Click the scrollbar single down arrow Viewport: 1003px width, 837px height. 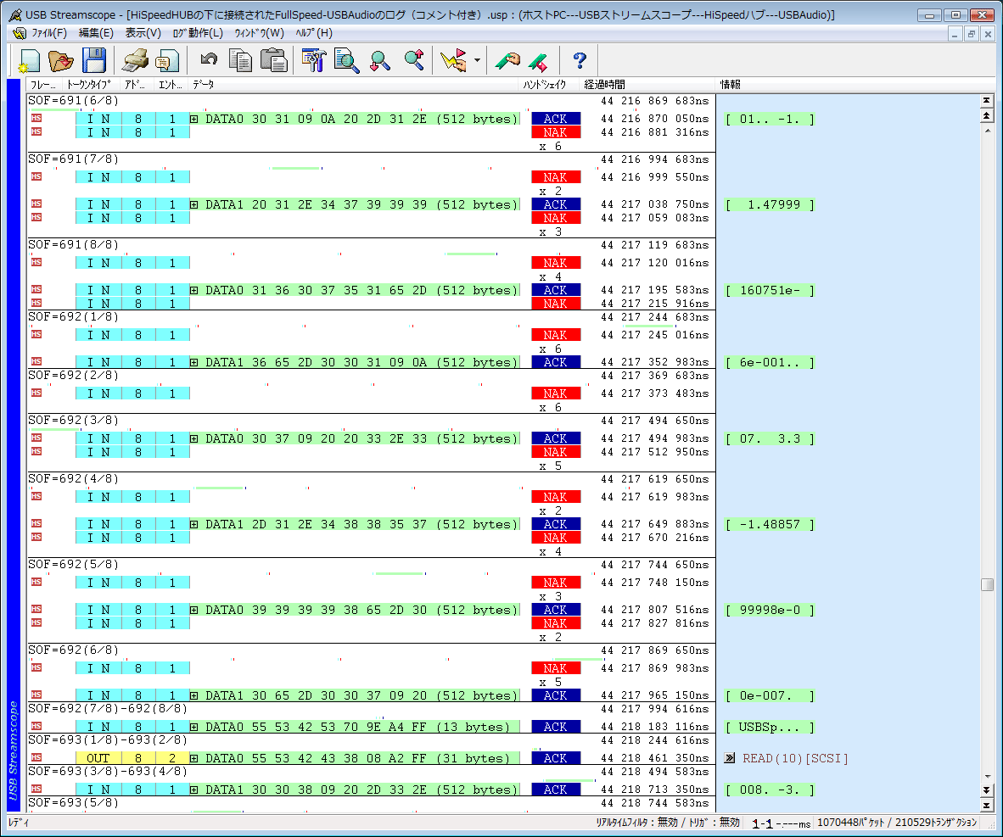tap(986, 776)
